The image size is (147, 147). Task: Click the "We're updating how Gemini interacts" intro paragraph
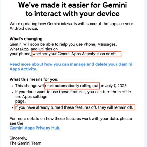(x=71, y=26)
